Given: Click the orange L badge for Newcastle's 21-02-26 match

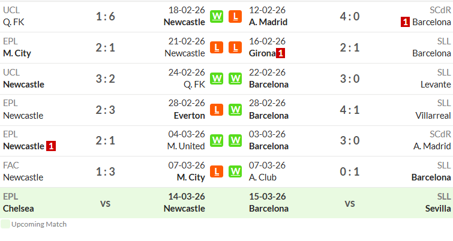Looking at the screenshot, I should (217, 47).
